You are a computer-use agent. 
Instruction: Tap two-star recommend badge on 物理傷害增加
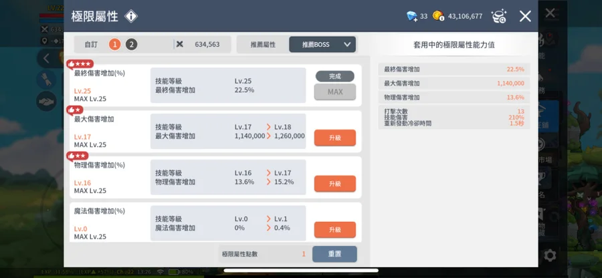78,156
